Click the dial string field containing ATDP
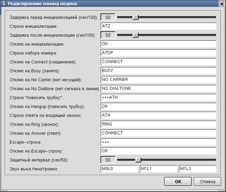This screenshot has width=226, height=192. click(x=158, y=53)
